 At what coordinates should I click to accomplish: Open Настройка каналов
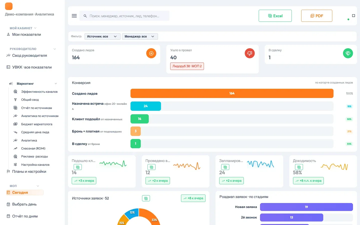(32, 165)
